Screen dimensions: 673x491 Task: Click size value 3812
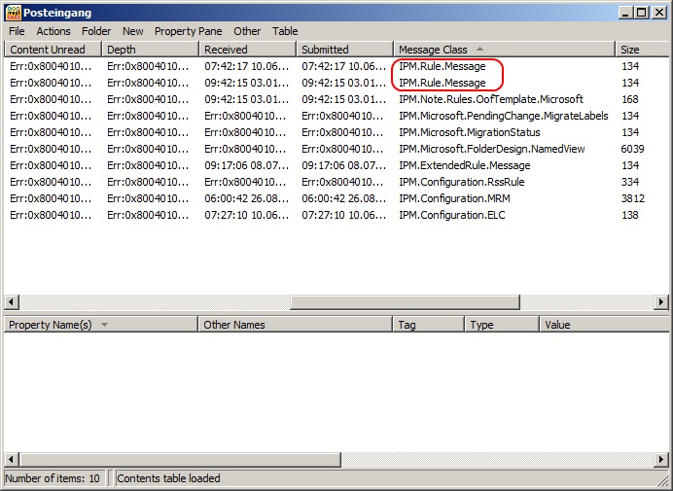633,198
